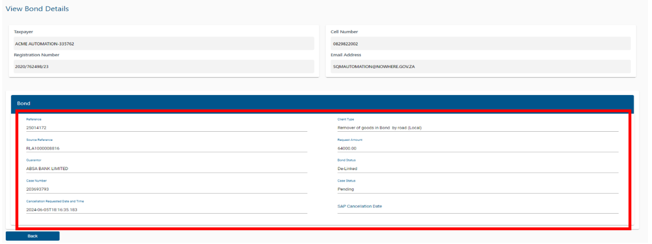Click the Client Type field value
Viewport: 652px width, 244px height.
point(477,128)
